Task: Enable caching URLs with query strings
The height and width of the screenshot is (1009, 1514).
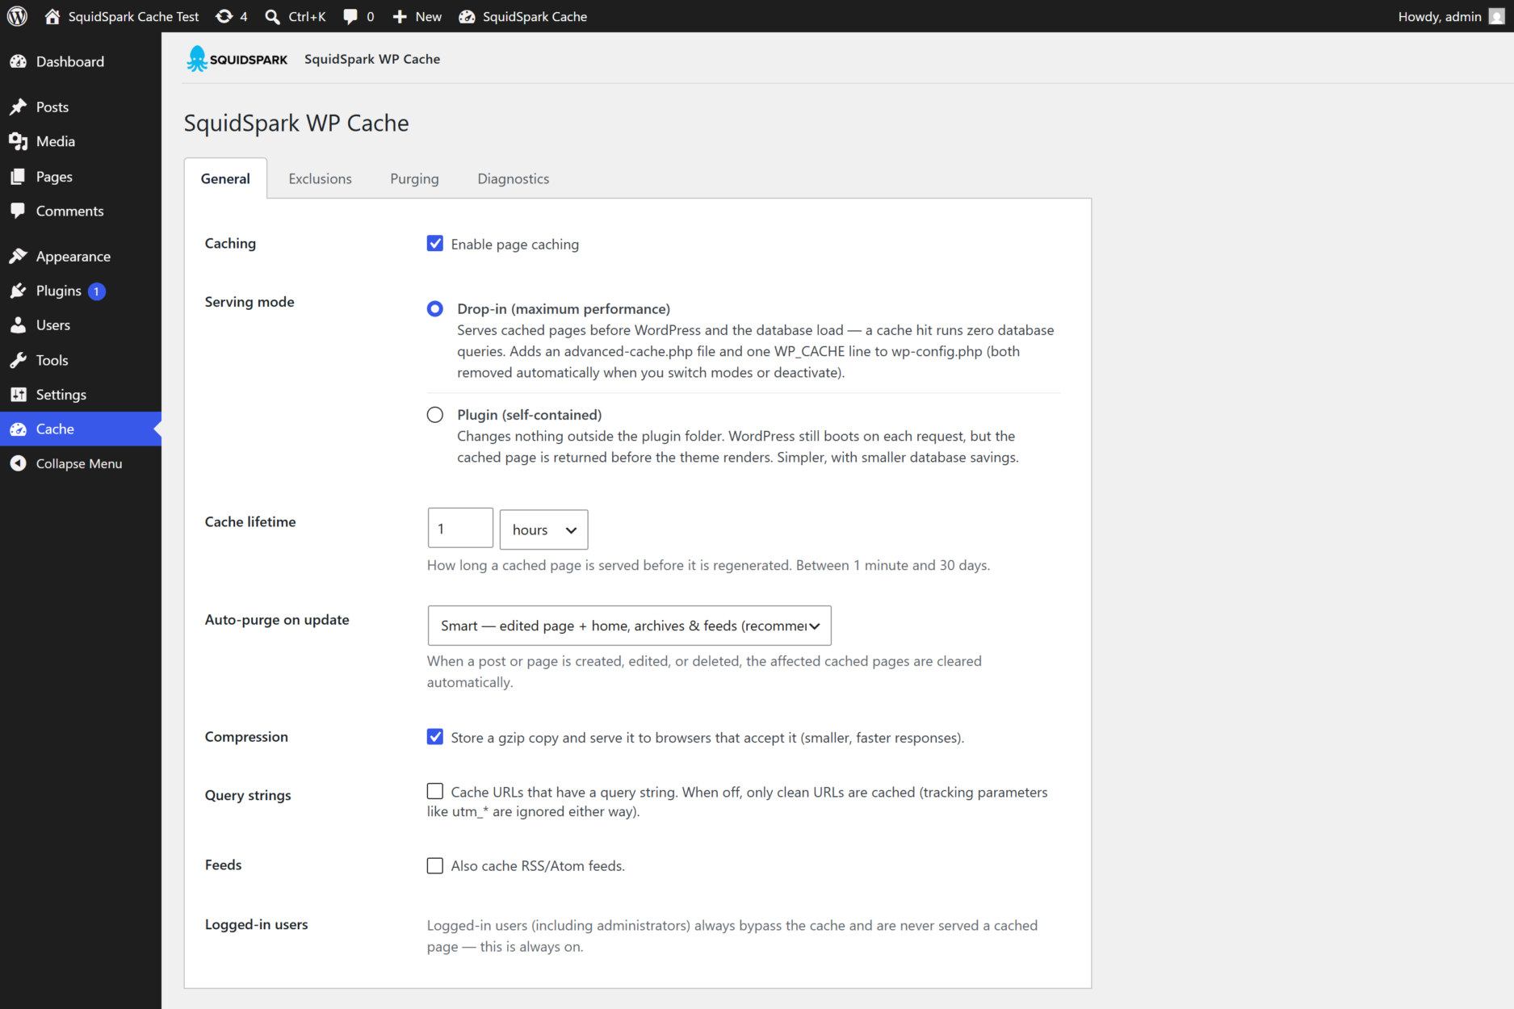Action: (x=435, y=791)
